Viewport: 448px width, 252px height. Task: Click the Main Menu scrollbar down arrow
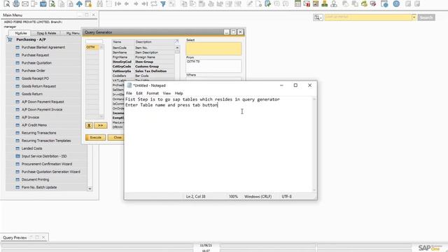(90, 188)
